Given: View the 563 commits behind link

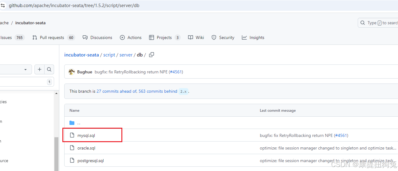Looking at the screenshot, I should pyautogui.click(x=158, y=91).
